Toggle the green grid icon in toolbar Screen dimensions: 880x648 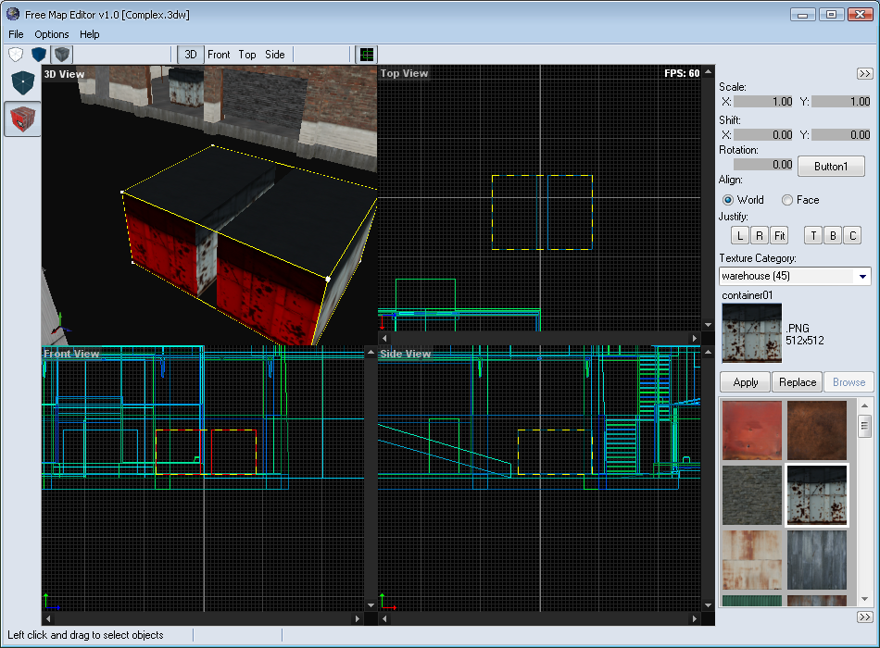pyautogui.click(x=367, y=55)
